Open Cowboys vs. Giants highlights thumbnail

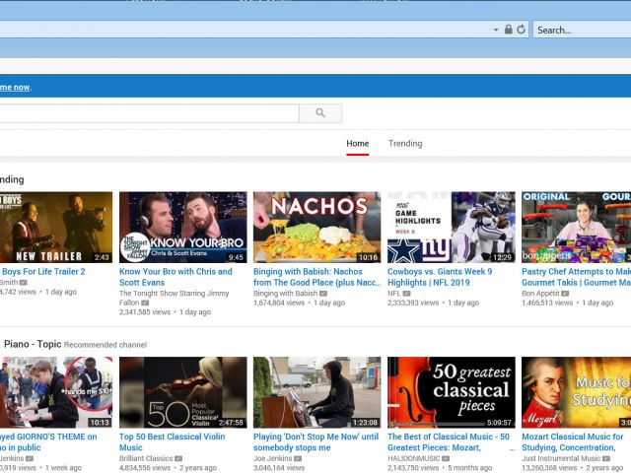(452, 228)
